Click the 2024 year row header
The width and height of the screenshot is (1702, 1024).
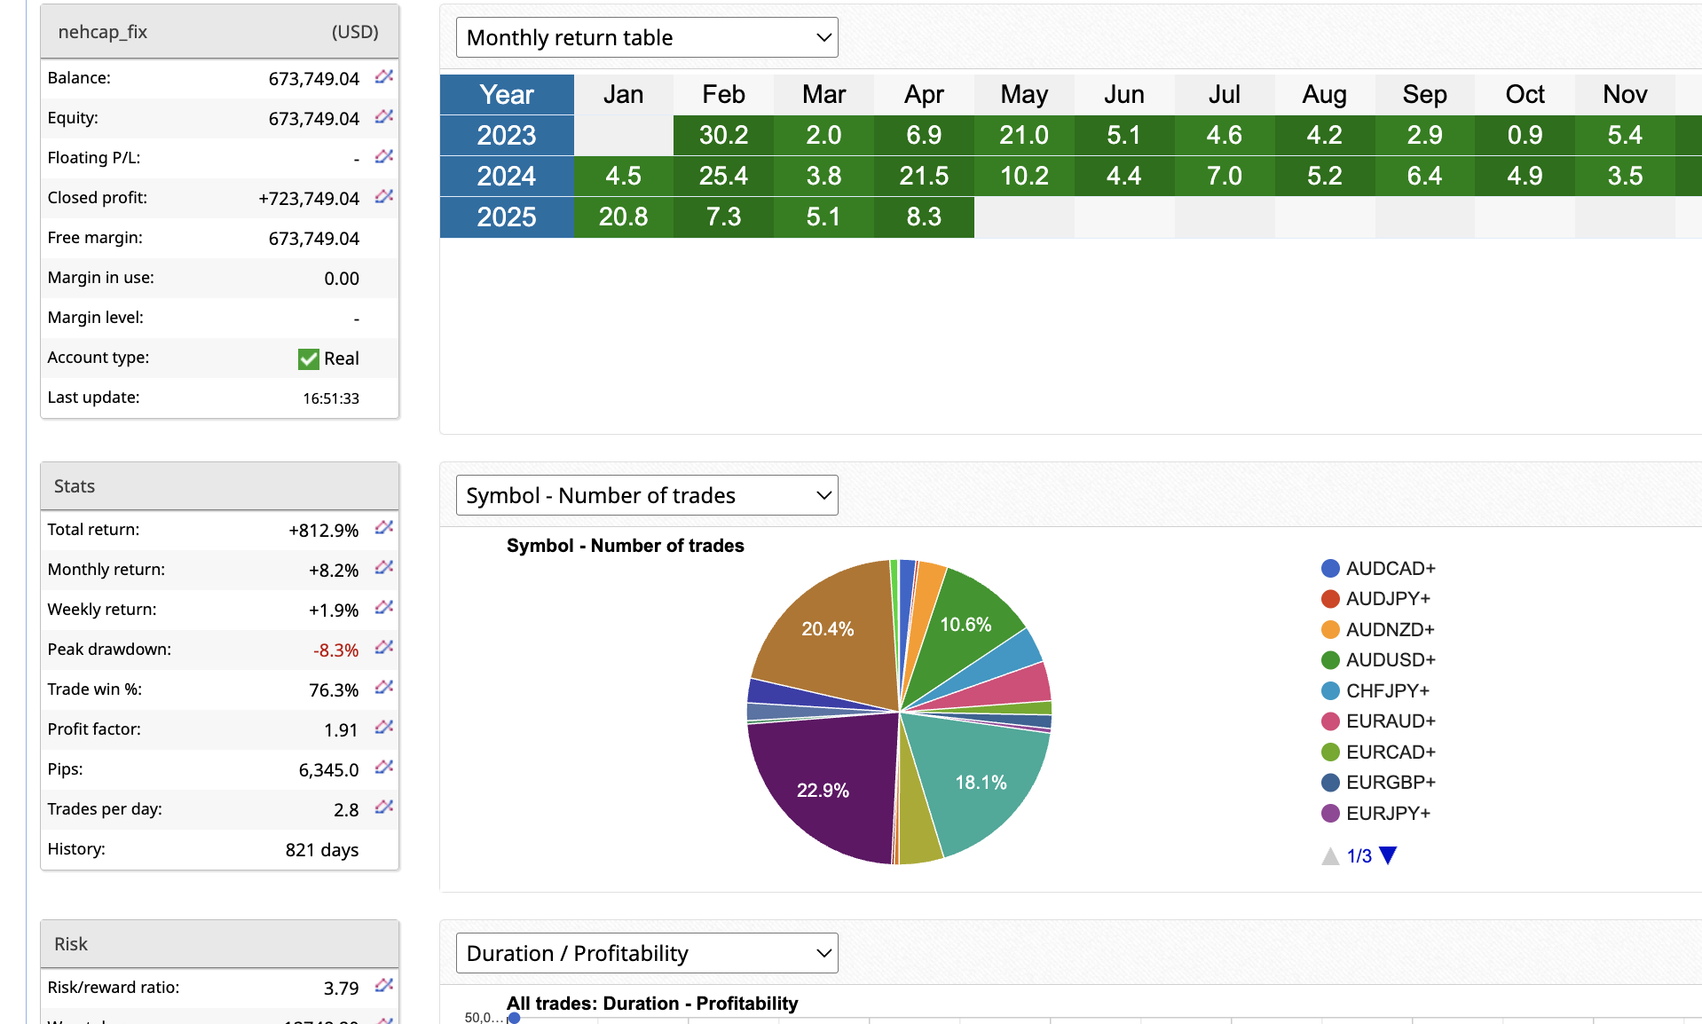tap(507, 176)
